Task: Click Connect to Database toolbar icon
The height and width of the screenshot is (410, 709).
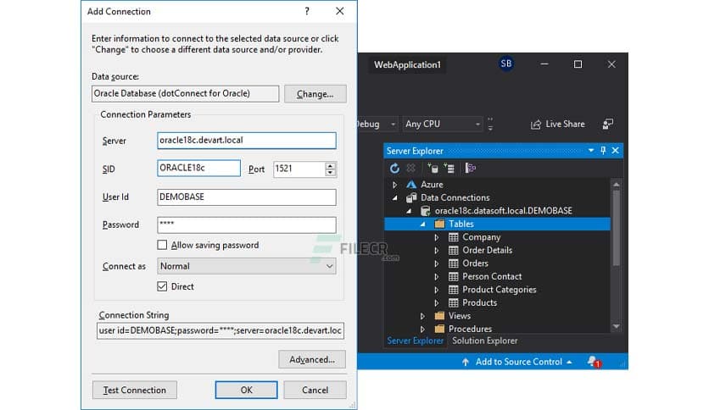Action: click(433, 169)
